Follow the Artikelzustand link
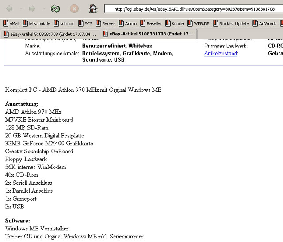The image size is (283, 242). [221, 54]
